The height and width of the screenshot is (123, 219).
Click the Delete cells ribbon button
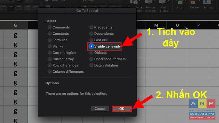pos(194,5)
